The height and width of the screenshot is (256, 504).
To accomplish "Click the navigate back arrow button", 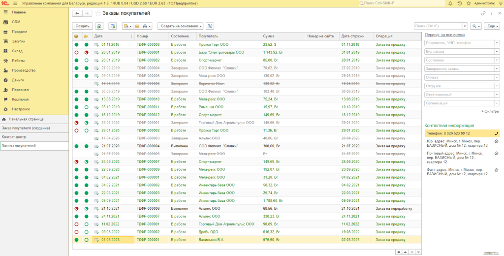I will 77,13.
